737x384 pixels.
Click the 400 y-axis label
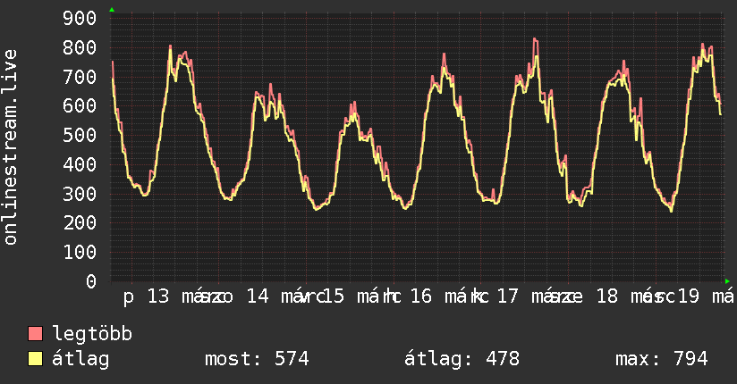coord(80,164)
